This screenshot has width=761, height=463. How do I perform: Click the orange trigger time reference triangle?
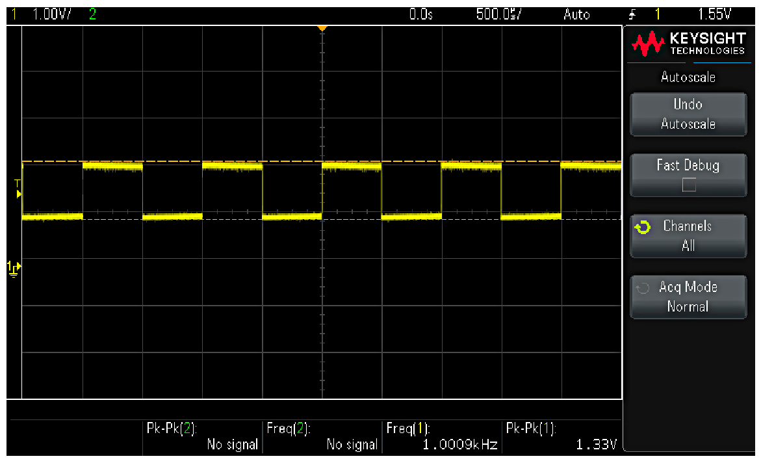(322, 29)
